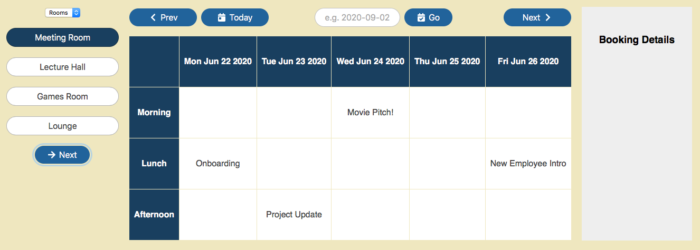Viewport: 700px width, 250px height.
Task: Click the right chevron icon on Next
Action: tap(548, 17)
